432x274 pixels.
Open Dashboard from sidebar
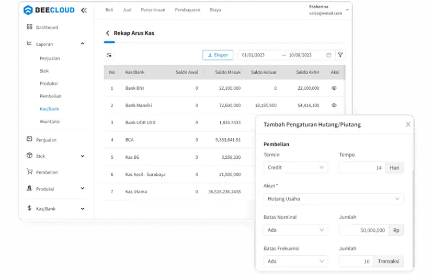(47, 28)
